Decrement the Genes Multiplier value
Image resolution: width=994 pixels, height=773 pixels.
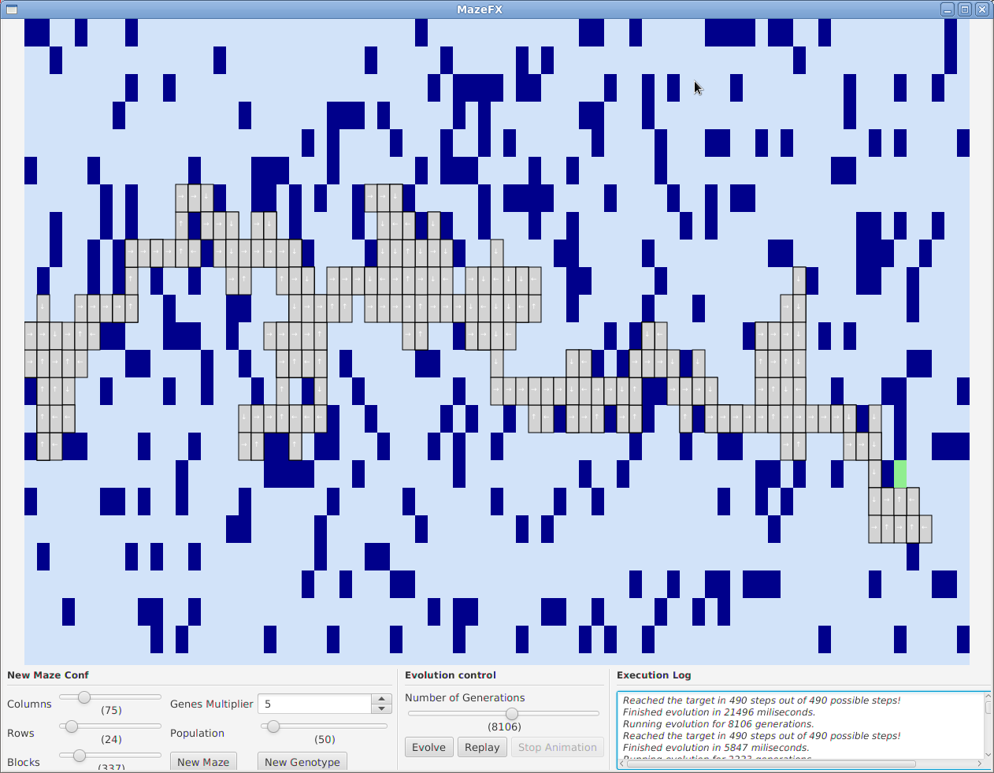pyautogui.click(x=382, y=709)
